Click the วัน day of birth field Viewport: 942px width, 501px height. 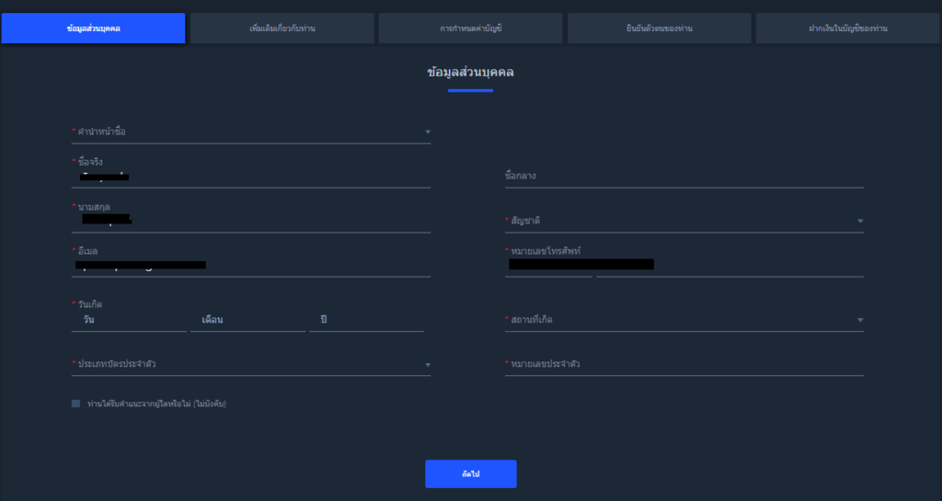point(129,320)
